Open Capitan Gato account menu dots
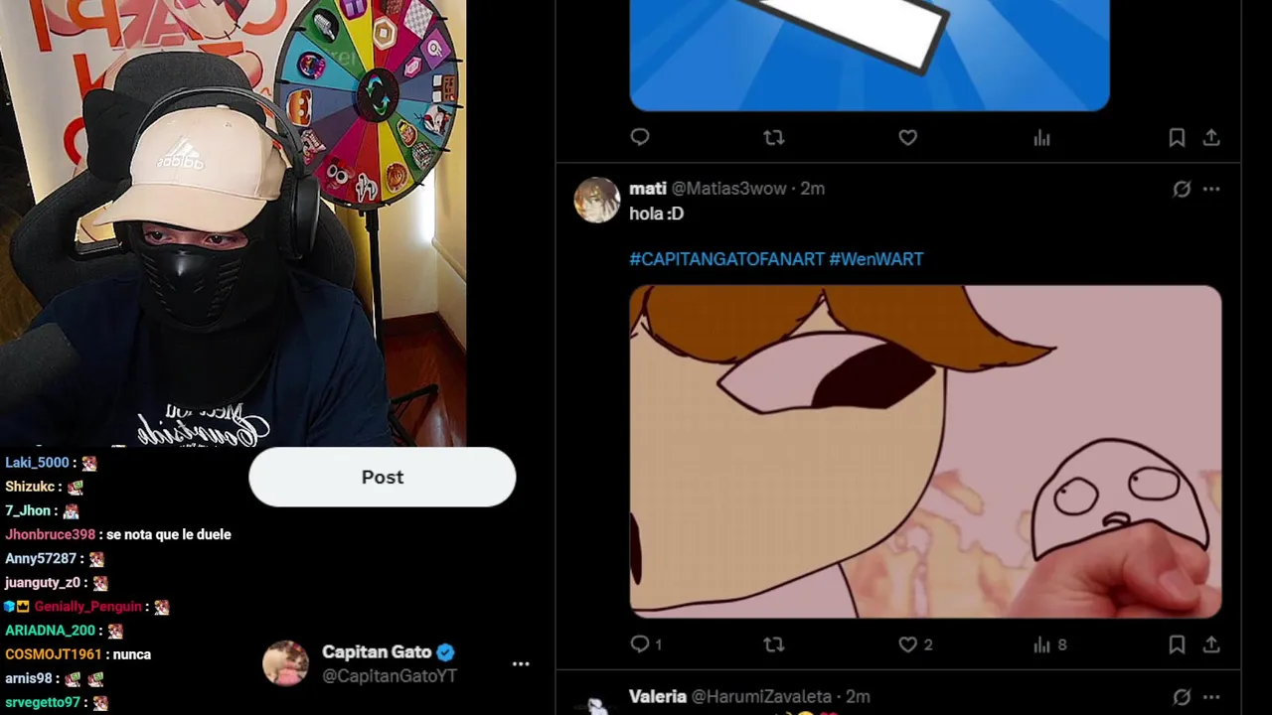Image resolution: width=1272 pixels, height=715 pixels. pos(521,663)
